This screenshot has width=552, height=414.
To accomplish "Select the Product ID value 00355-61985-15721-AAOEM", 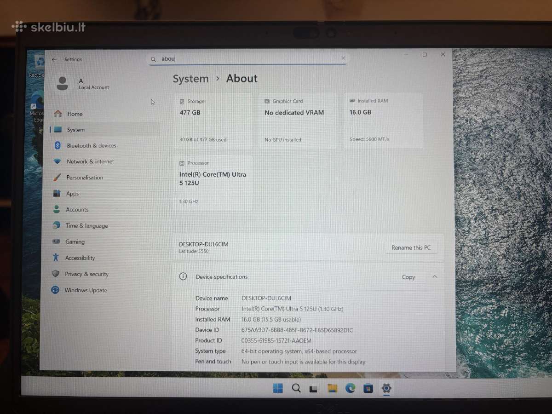I will pyautogui.click(x=276, y=341).
